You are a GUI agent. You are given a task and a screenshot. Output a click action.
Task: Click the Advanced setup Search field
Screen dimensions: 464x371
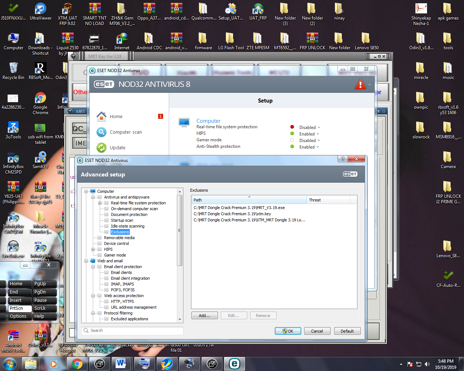(132, 330)
